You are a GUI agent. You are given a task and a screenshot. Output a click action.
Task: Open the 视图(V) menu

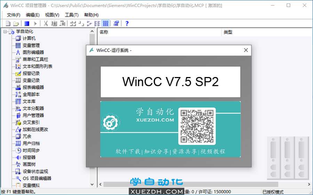pos(52,15)
